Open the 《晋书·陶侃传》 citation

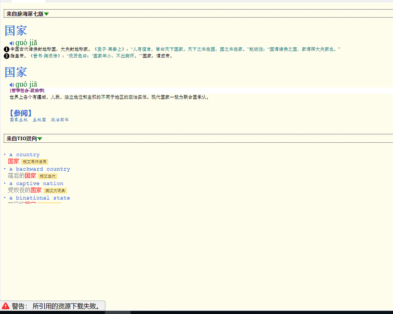45,56
